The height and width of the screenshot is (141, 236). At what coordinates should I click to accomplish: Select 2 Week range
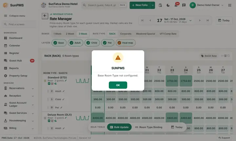tap(70, 34)
